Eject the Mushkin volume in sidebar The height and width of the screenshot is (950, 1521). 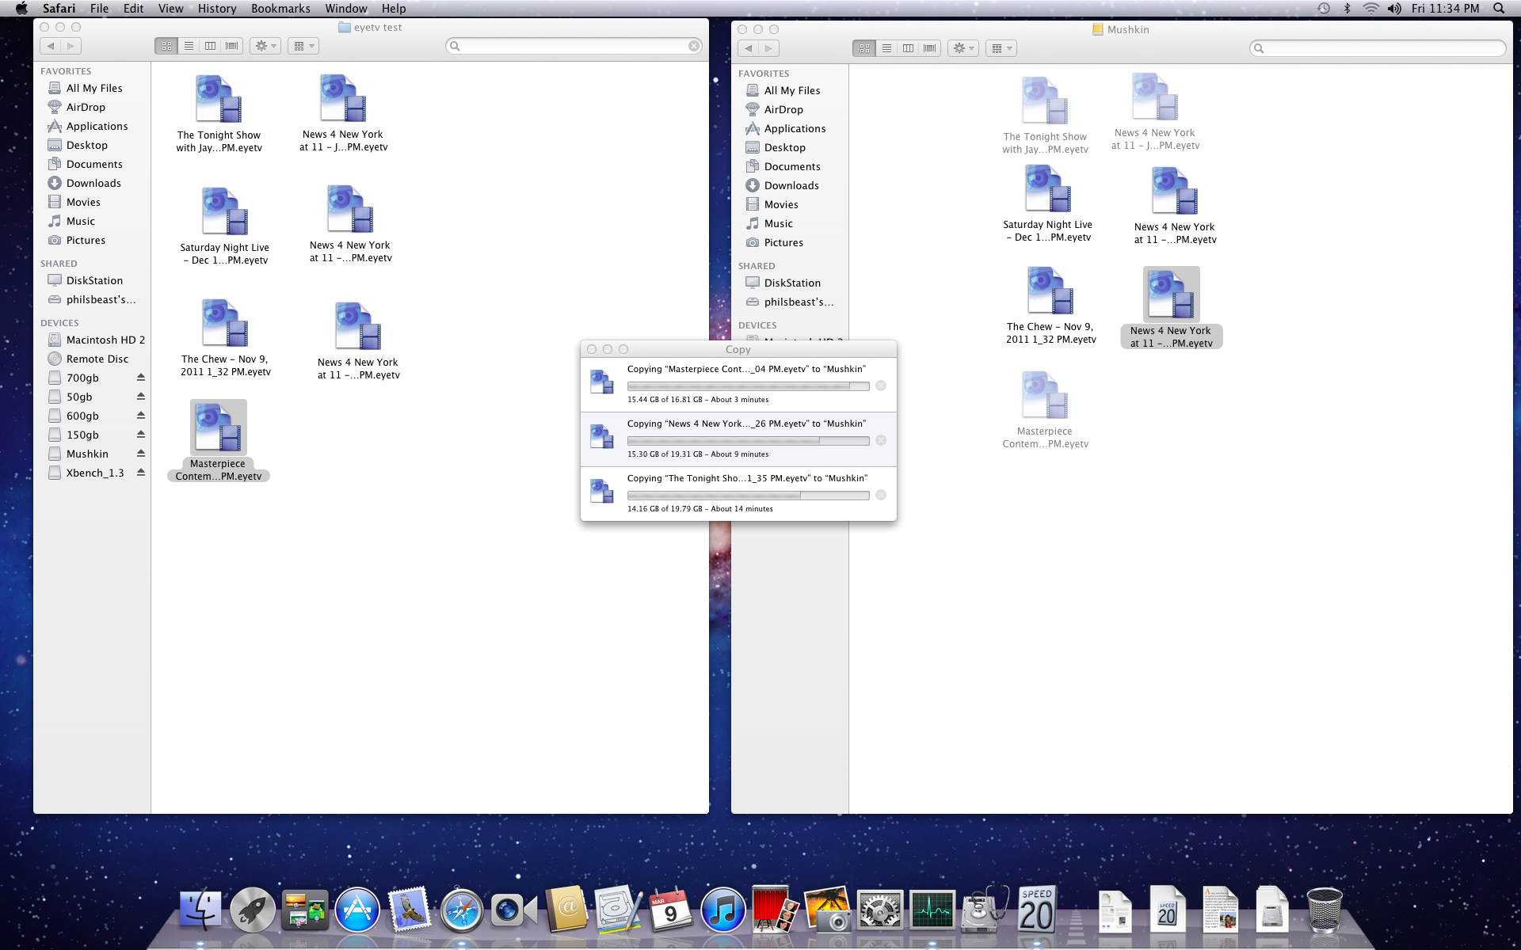pyautogui.click(x=141, y=454)
